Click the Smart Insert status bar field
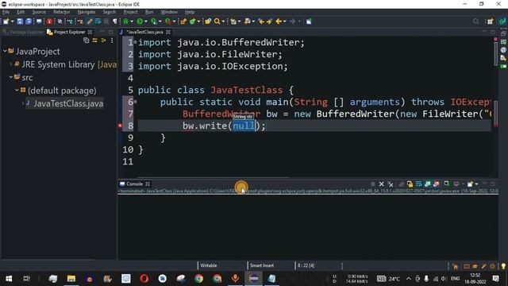 point(262,265)
